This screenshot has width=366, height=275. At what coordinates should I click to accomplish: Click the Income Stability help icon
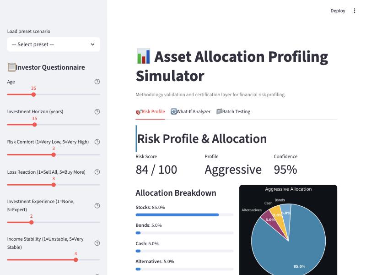97,243
